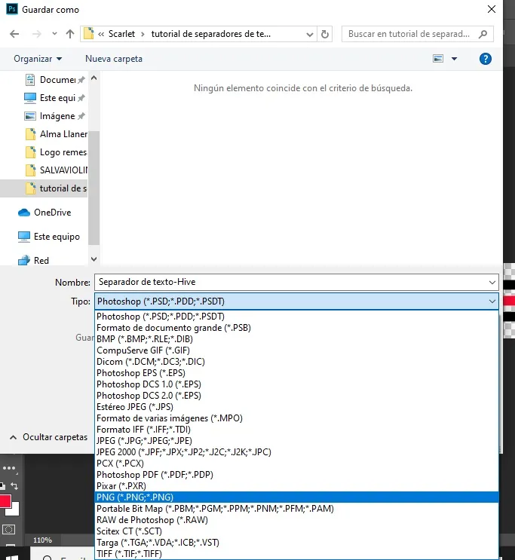The height and width of the screenshot is (560, 515).
Task: Open more view options arrow
Action: coord(454,59)
